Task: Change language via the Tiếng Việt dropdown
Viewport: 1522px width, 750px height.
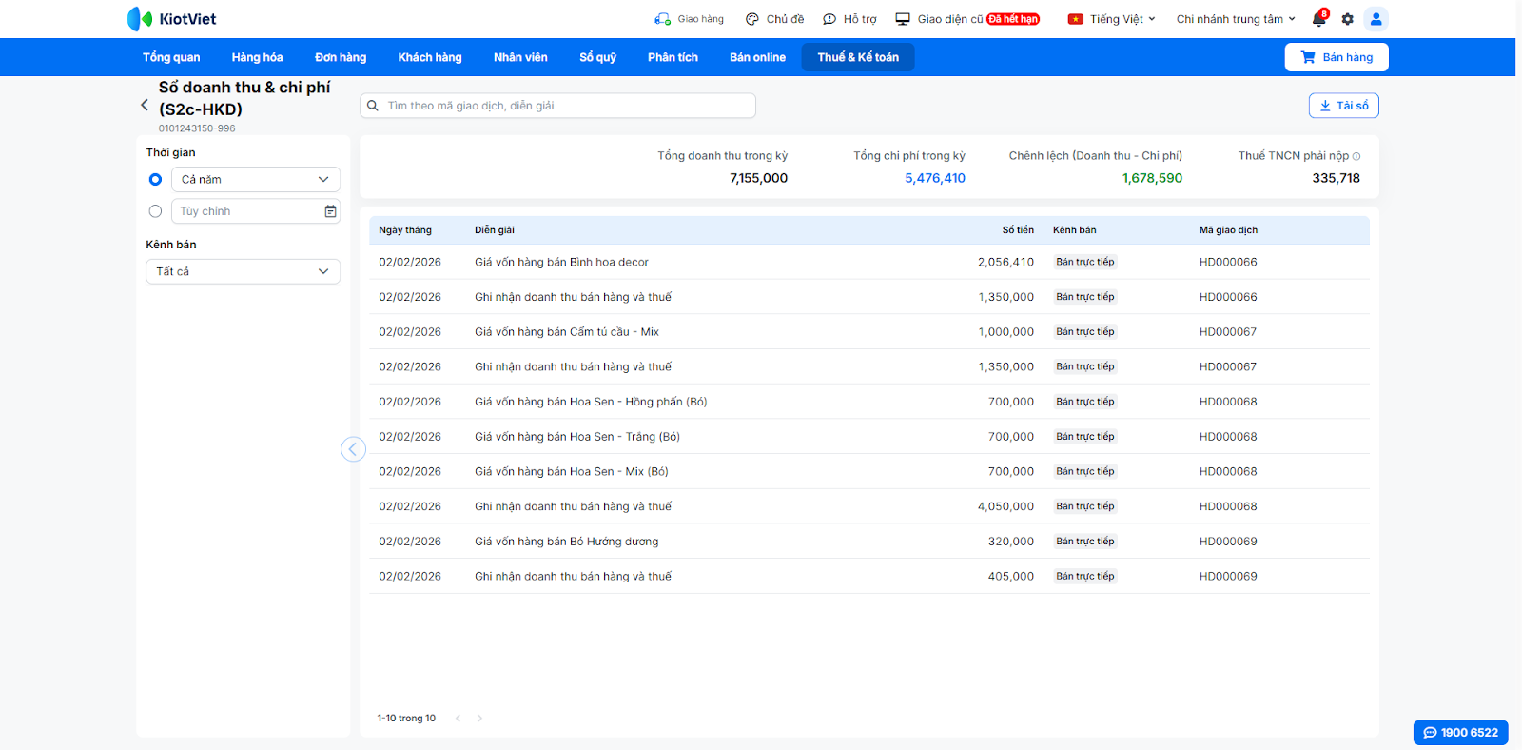Action: 1111,19
